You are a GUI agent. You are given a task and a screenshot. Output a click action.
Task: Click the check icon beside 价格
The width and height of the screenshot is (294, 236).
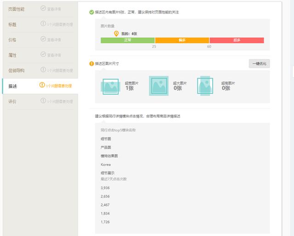[43, 39]
